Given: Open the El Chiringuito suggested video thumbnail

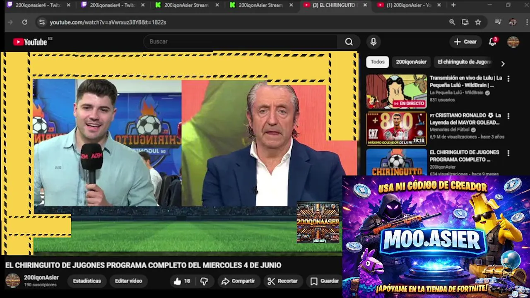Looking at the screenshot, I should (396, 162).
